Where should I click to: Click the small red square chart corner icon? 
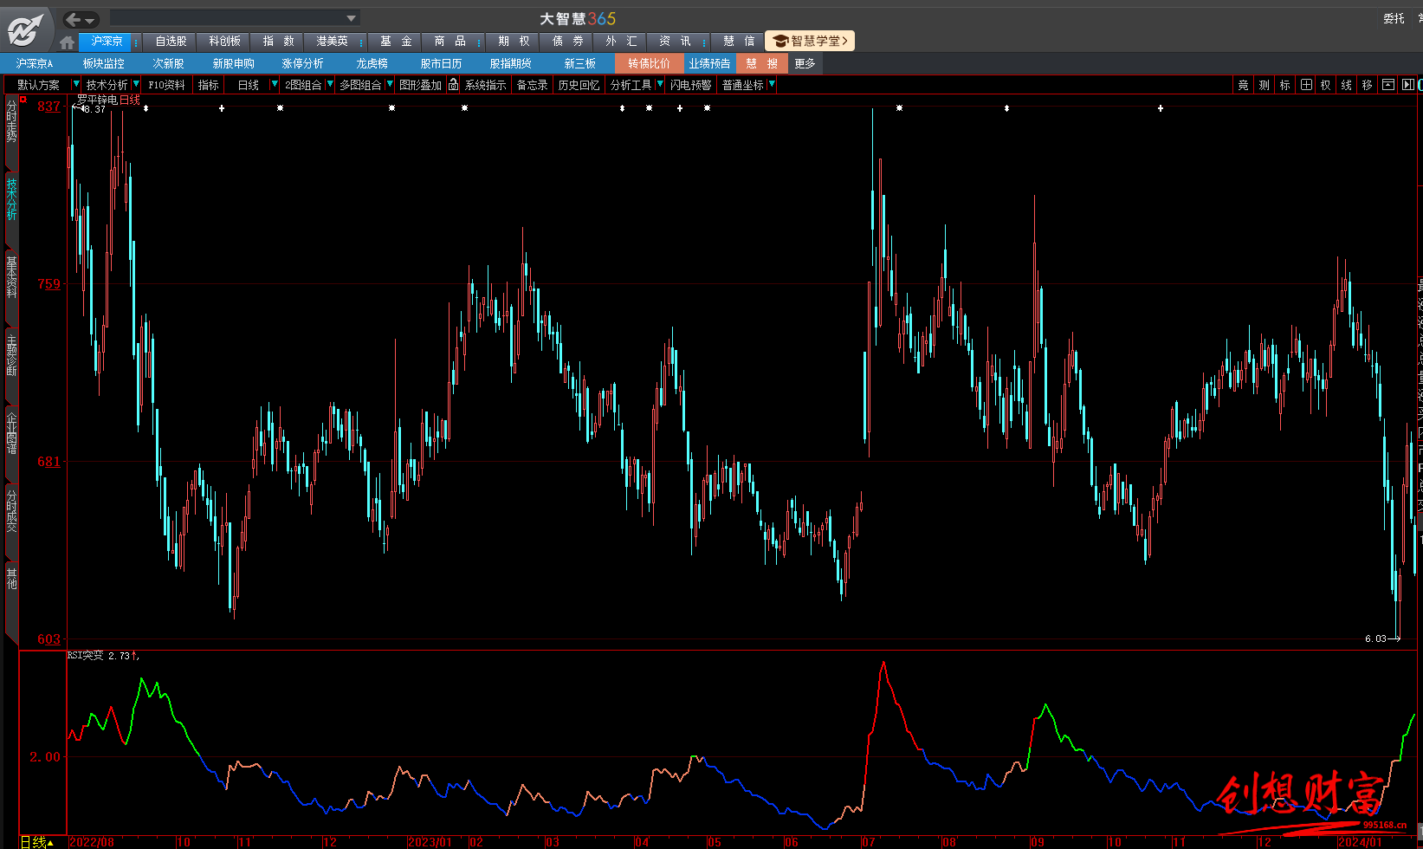23,100
